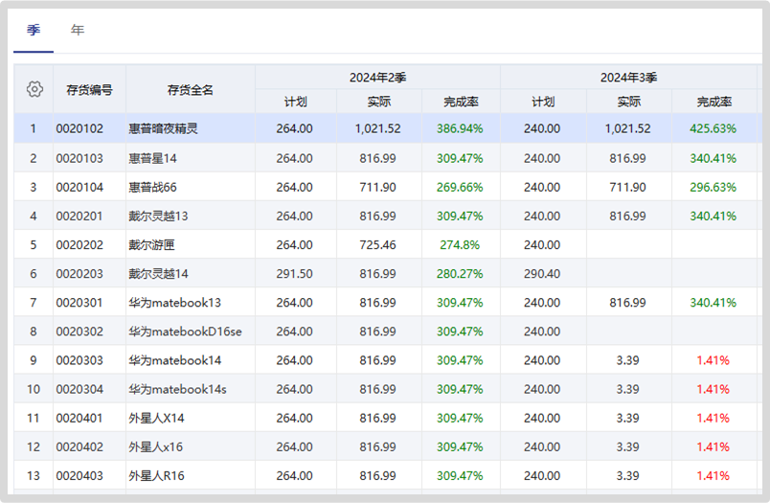The height and width of the screenshot is (503, 770).
Task: Select inventory code 0020102
Action: 79,128
